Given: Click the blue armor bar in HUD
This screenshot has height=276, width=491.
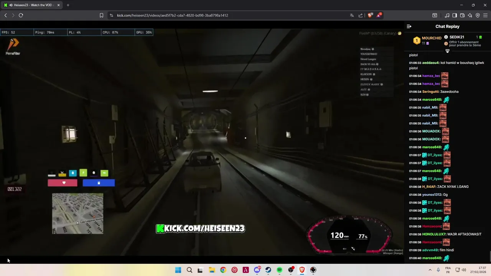Looking at the screenshot, I should click(99, 183).
